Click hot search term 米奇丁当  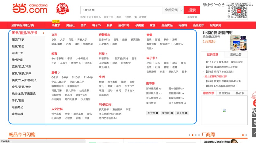pyautogui.click(x=109, y=17)
